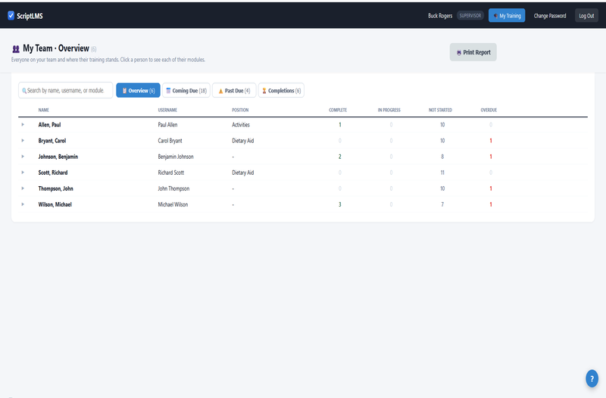Click the IN PROGRESS column header
The height and width of the screenshot is (398, 606).
coord(389,110)
